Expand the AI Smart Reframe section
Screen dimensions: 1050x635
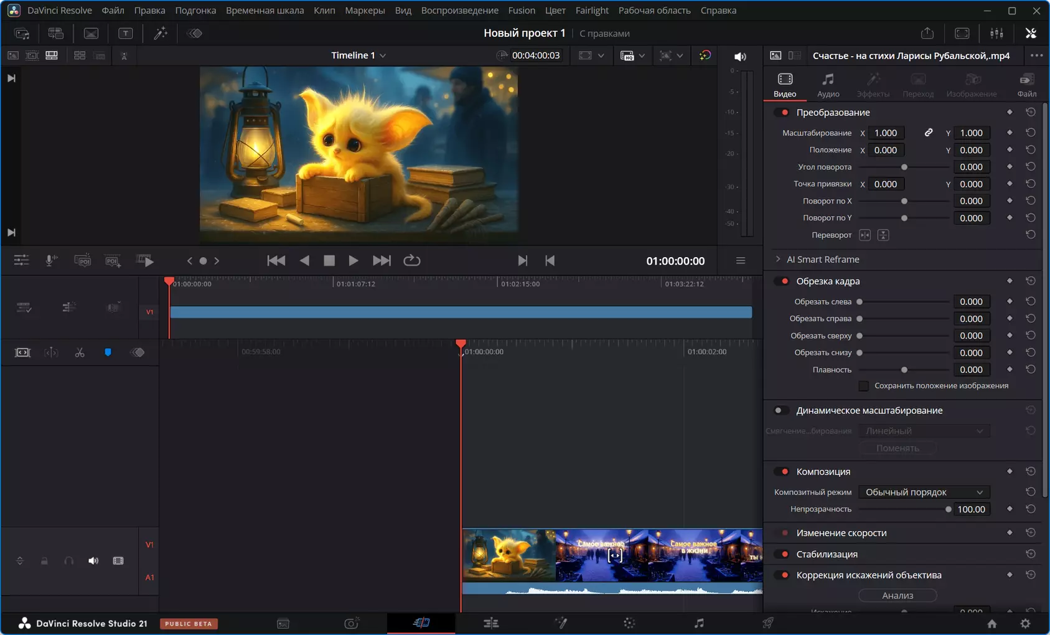click(x=778, y=260)
